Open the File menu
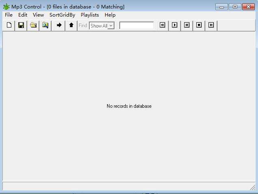The width and height of the screenshot is (258, 194). point(9,15)
